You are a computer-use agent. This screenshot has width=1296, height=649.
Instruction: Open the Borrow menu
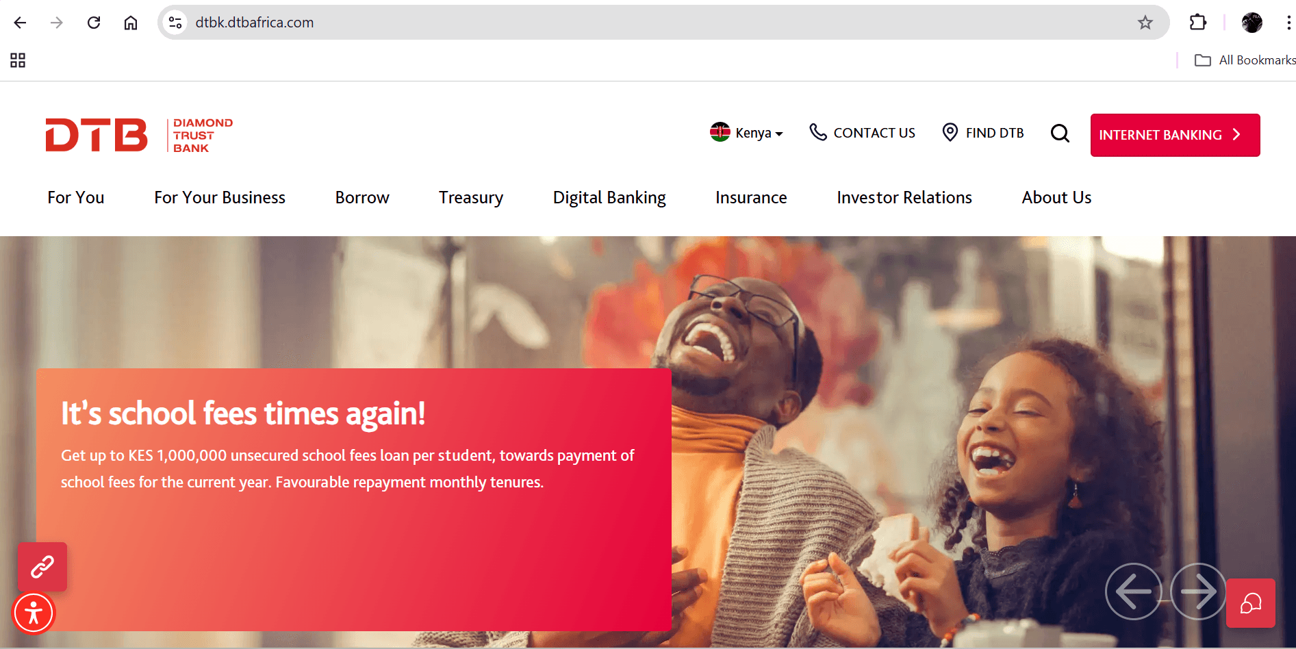(x=362, y=198)
